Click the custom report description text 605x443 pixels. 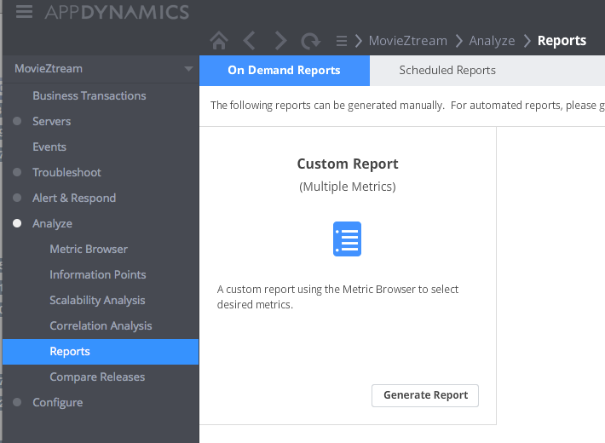click(x=337, y=296)
